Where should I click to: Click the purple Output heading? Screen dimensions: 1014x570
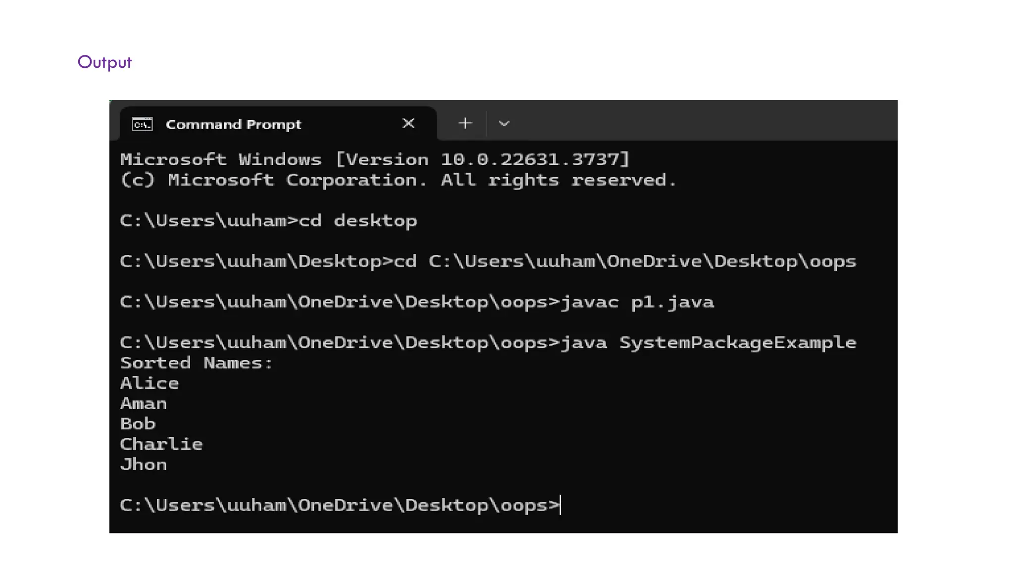104,62
